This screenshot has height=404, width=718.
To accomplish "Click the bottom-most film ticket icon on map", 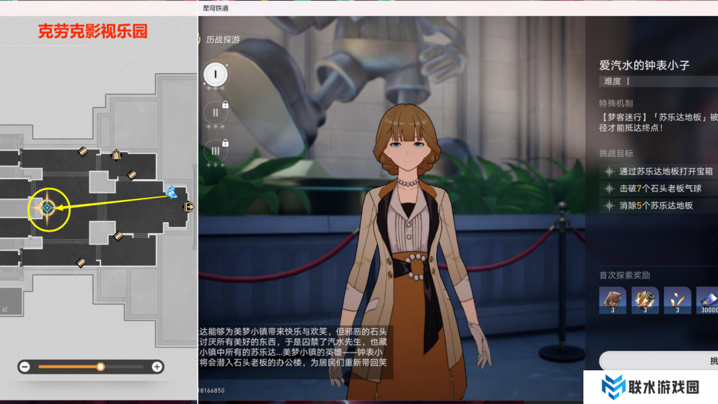I will [x=81, y=261].
